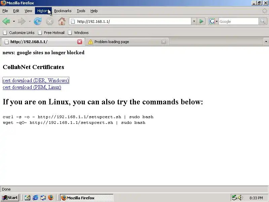
Task: Click the curl setupcert.sh command line
Action: [x=78, y=117]
